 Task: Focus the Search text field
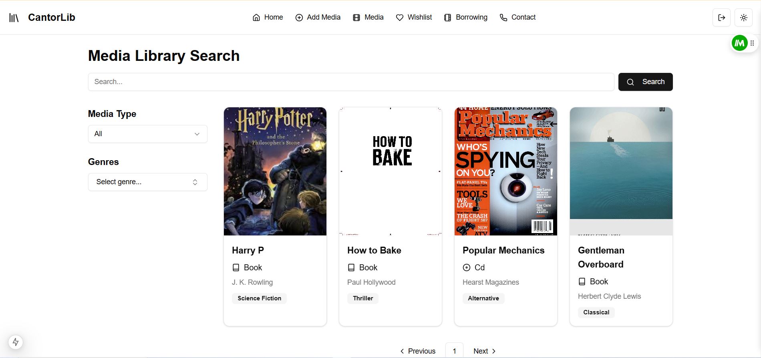[351, 82]
